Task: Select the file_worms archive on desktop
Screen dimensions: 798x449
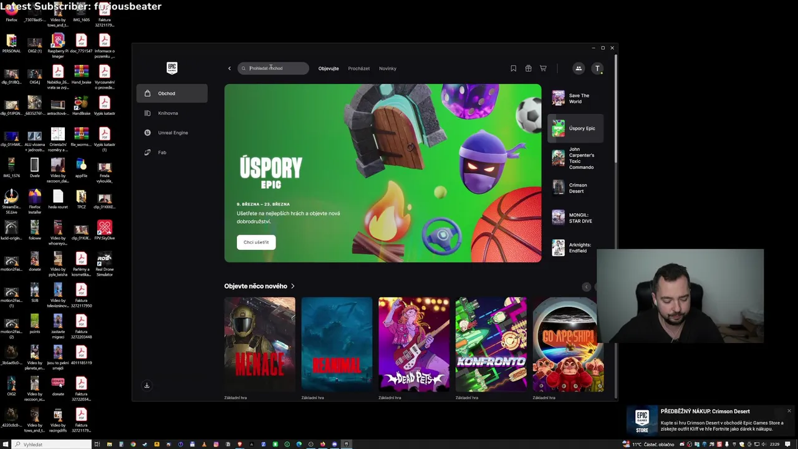Action: pos(81,137)
